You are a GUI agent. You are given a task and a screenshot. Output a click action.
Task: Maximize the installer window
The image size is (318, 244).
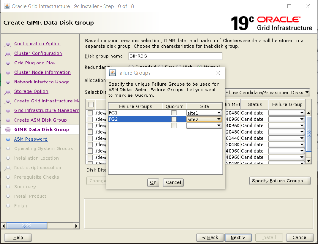(289, 6)
